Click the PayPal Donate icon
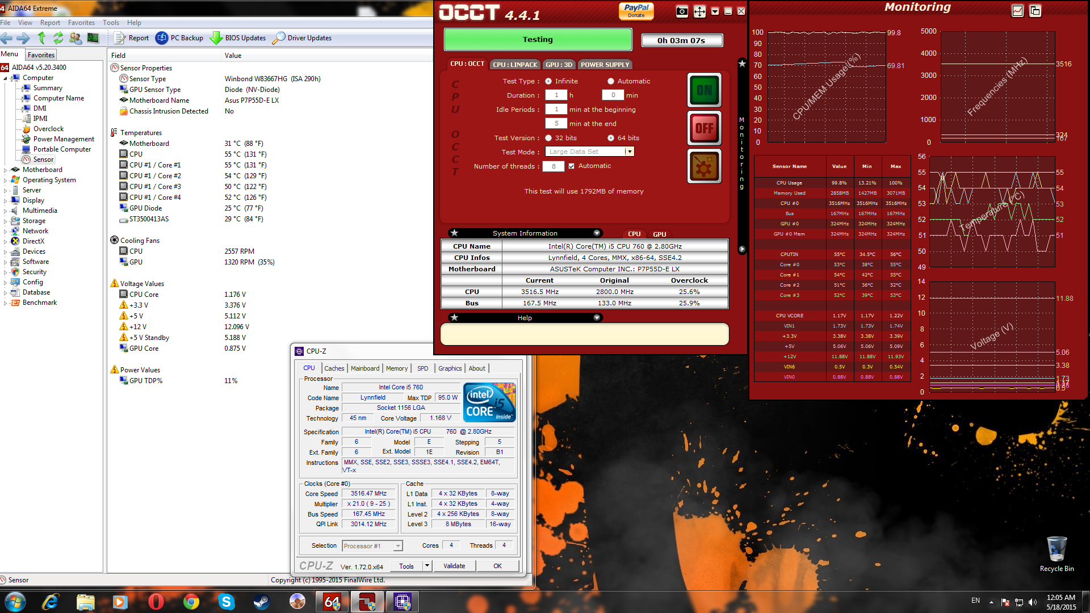Image resolution: width=1090 pixels, height=613 pixels. [636, 11]
